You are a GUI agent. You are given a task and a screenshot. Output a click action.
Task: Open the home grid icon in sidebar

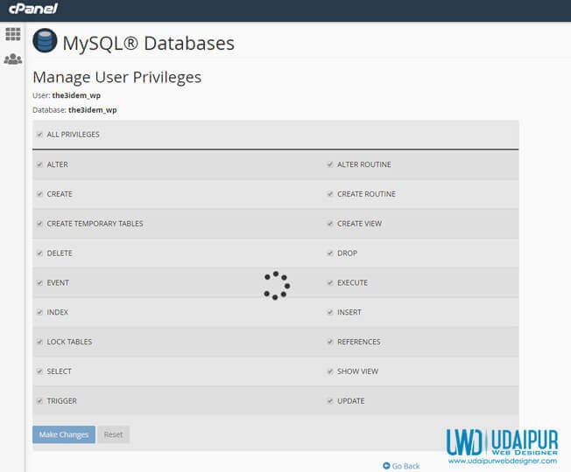(x=13, y=34)
